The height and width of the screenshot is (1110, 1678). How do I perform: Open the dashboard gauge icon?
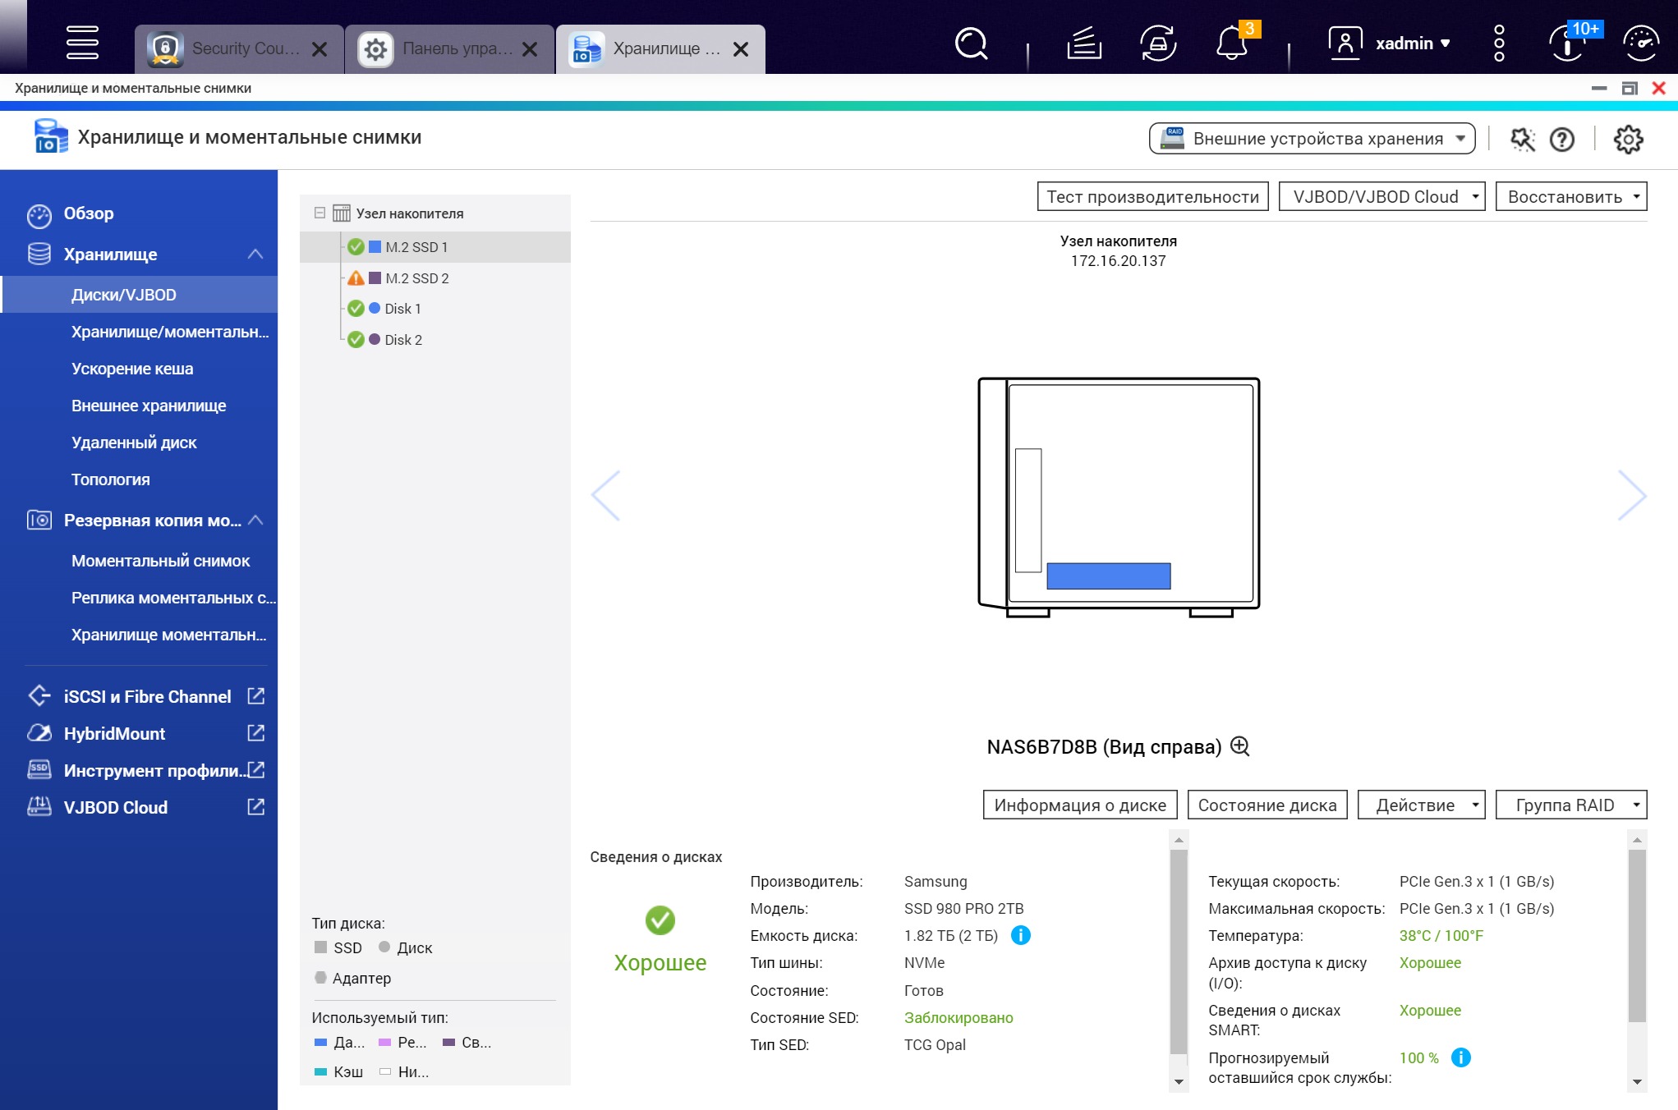coord(1640,44)
